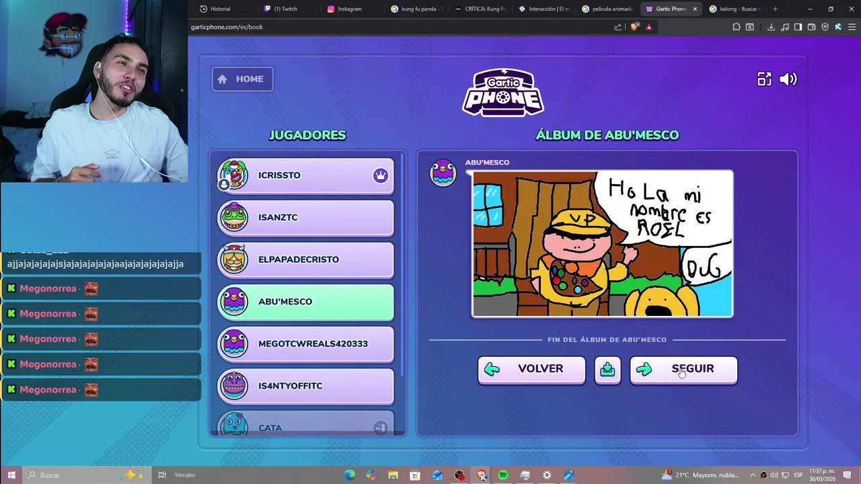The width and height of the screenshot is (861, 484).
Task: Open Microsoft Store from the taskbar
Action: (x=415, y=475)
